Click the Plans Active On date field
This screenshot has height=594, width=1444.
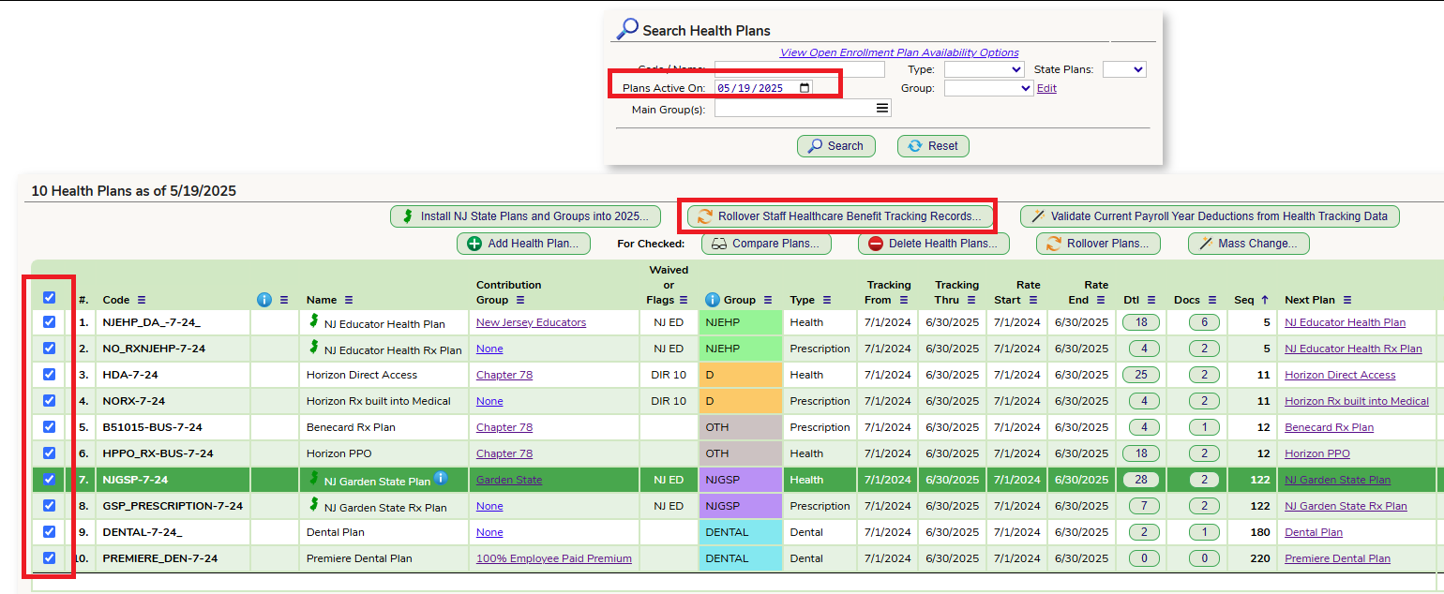point(763,88)
